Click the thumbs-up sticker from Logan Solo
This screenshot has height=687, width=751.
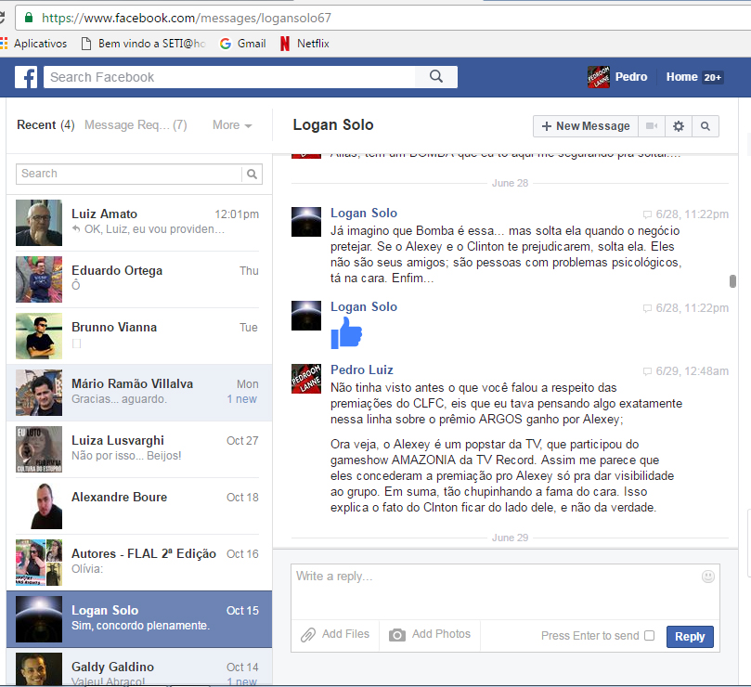pyautogui.click(x=346, y=333)
